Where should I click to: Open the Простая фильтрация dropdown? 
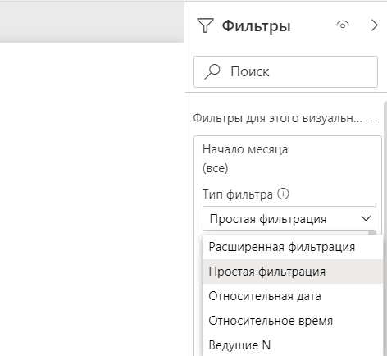point(289,219)
